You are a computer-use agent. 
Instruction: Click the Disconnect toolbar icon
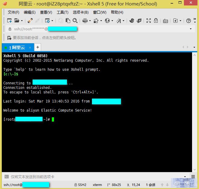click(x=37, y=21)
